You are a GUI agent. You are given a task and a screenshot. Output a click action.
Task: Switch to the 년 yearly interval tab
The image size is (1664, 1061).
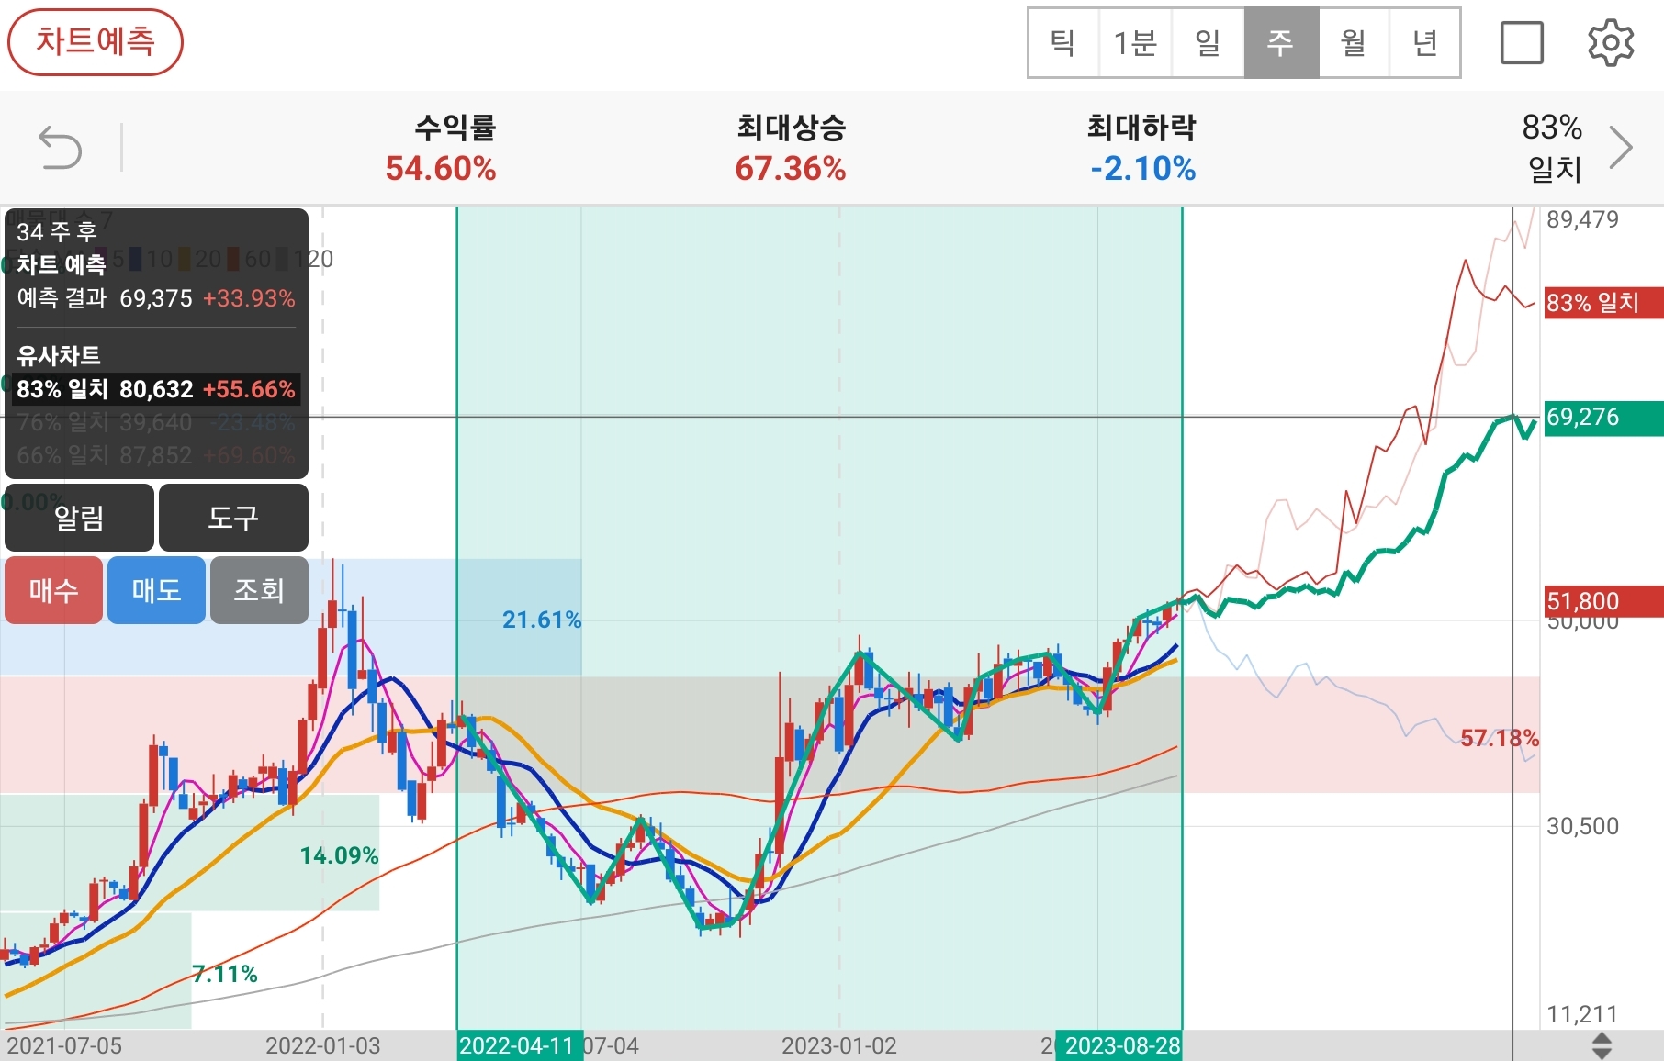pyautogui.click(x=1424, y=43)
